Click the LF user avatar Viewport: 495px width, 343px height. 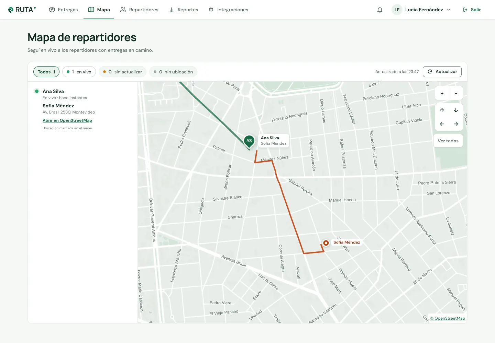click(397, 10)
